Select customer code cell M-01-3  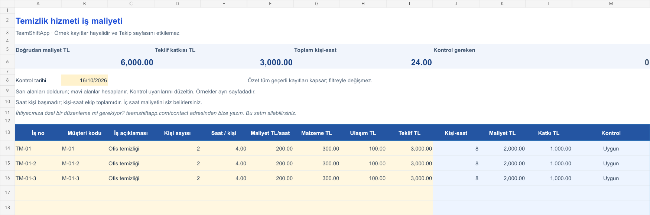pos(84,178)
